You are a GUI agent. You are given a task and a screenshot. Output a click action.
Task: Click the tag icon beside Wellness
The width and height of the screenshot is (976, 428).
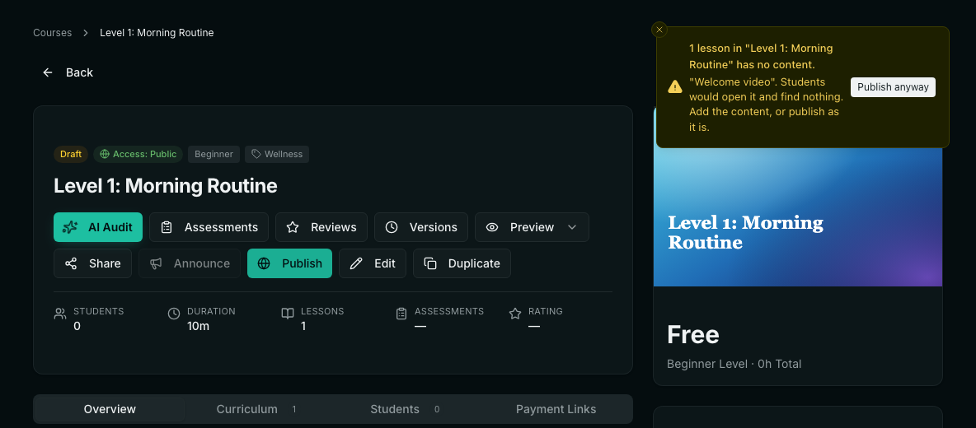(x=256, y=154)
